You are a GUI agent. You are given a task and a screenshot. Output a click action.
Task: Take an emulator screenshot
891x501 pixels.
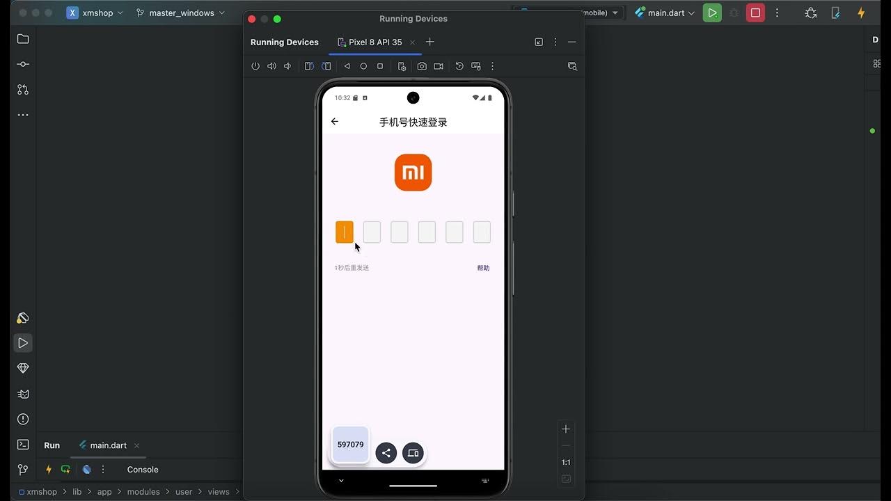tap(422, 66)
